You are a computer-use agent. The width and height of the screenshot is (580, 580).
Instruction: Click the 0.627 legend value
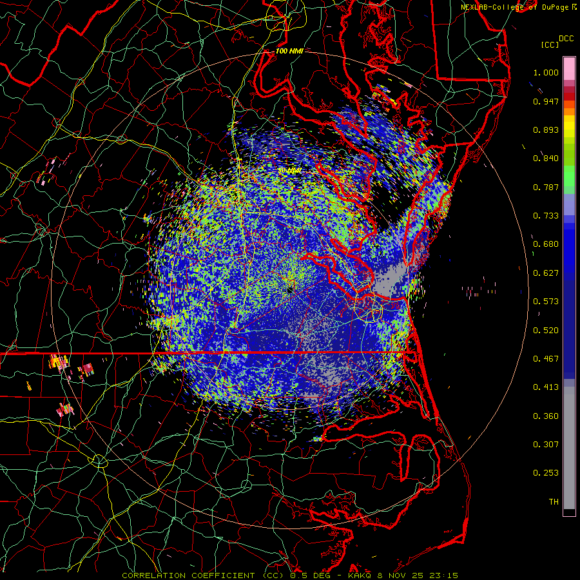click(546, 273)
